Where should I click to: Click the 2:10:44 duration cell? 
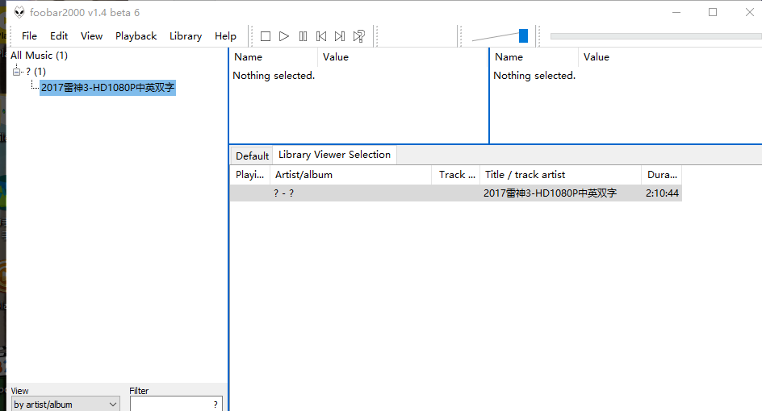[x=662, y=193]
